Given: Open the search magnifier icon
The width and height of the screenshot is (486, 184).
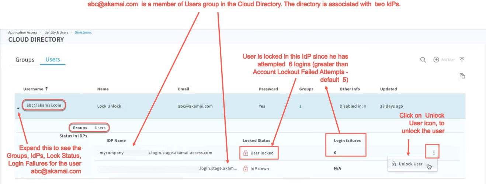Looking at the screenshot, I should (x=423, y=60).
